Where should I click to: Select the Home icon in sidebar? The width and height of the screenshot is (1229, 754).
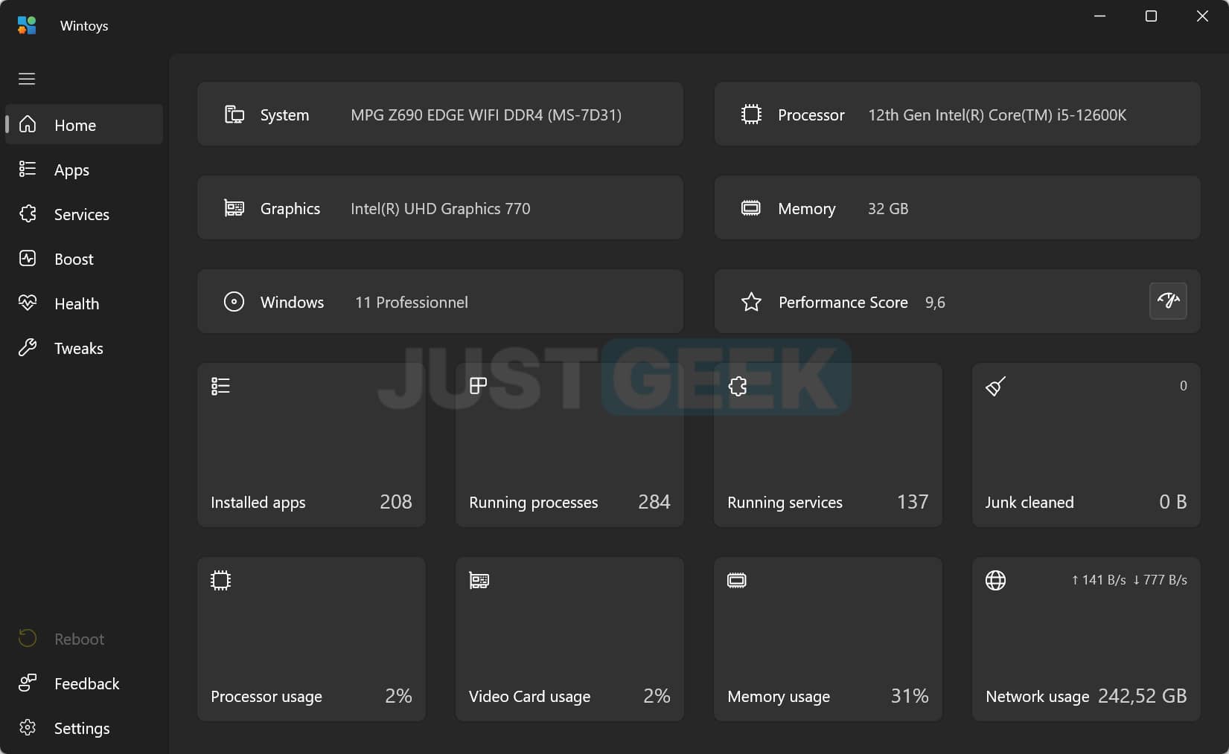coord(28,124)
